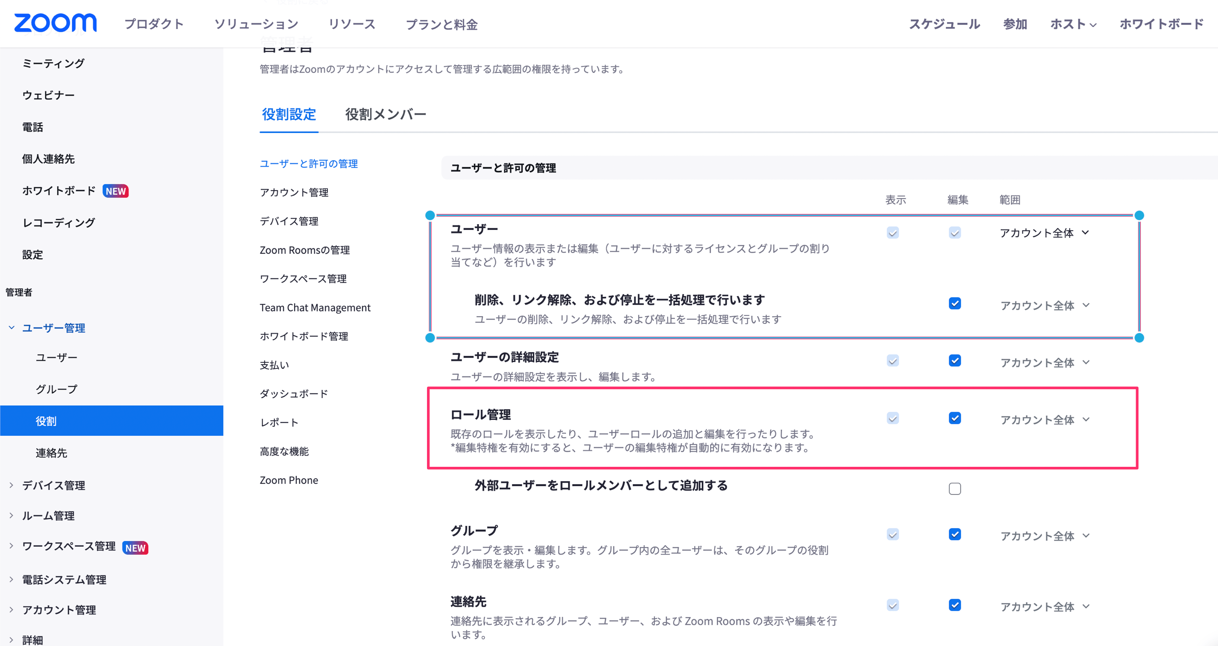Open ホワイトボード from top header
This screenshot has width=1218, height=646.
(1161, 24)
